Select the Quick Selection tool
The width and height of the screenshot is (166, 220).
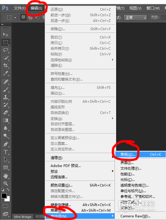6,58
